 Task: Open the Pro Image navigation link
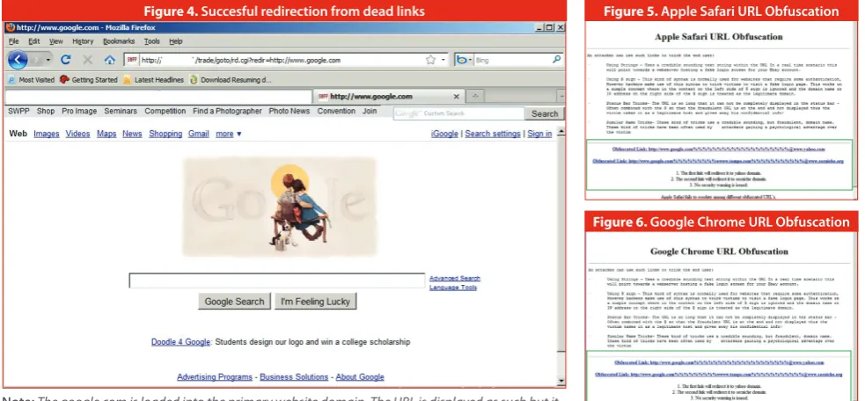79,111
